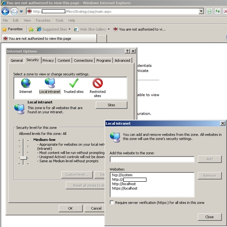Screen dimensions: 227x227
Task: Click Cancel in Internet Options
Action: click(x=95, y=208)
